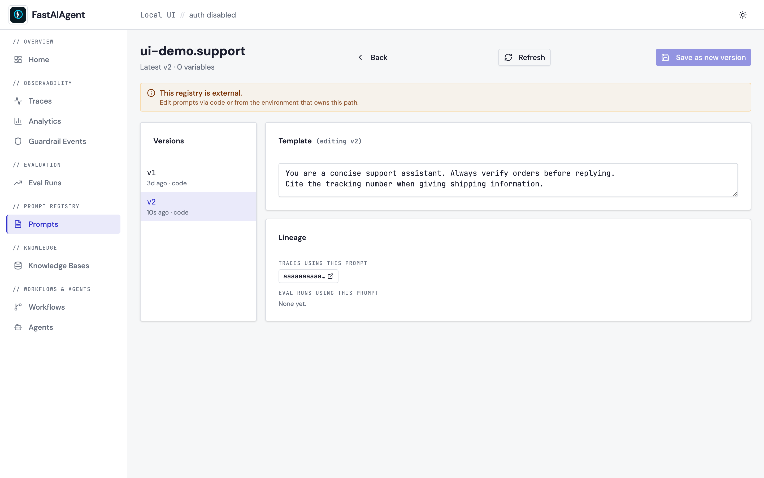764x478 pixels.
Task: Click the '// OBSERVABILITY' section label
Action: (x=42, y=83)
